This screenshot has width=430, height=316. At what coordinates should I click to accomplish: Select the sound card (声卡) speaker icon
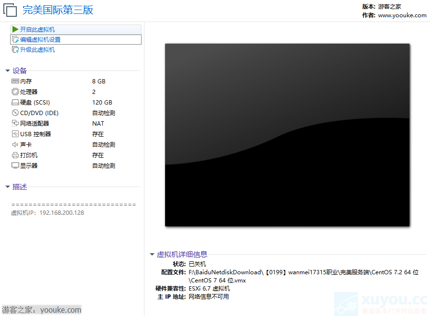pyautogui.click(x=15, y=145)
